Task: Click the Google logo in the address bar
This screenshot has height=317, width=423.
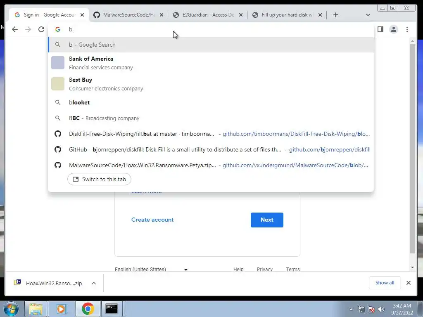Action: pos(58,29)
